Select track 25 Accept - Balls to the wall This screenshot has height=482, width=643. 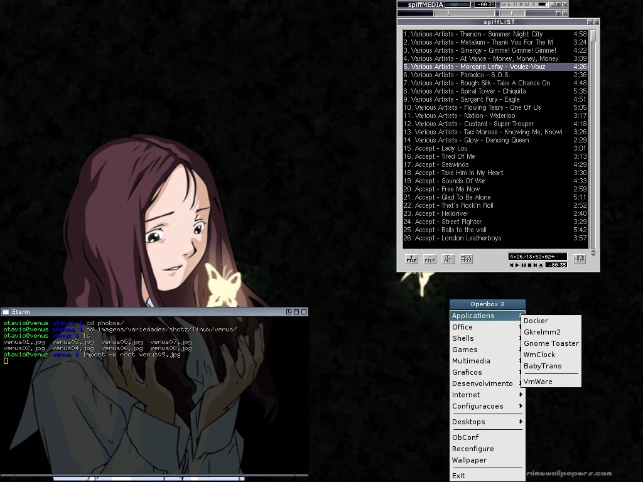(x=495, y=230)
